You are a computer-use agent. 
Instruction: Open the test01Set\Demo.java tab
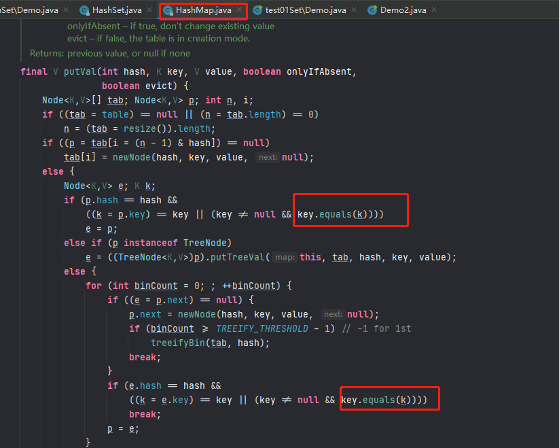[306, 10]
